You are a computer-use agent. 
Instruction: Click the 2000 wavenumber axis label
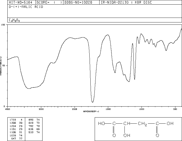75,109
